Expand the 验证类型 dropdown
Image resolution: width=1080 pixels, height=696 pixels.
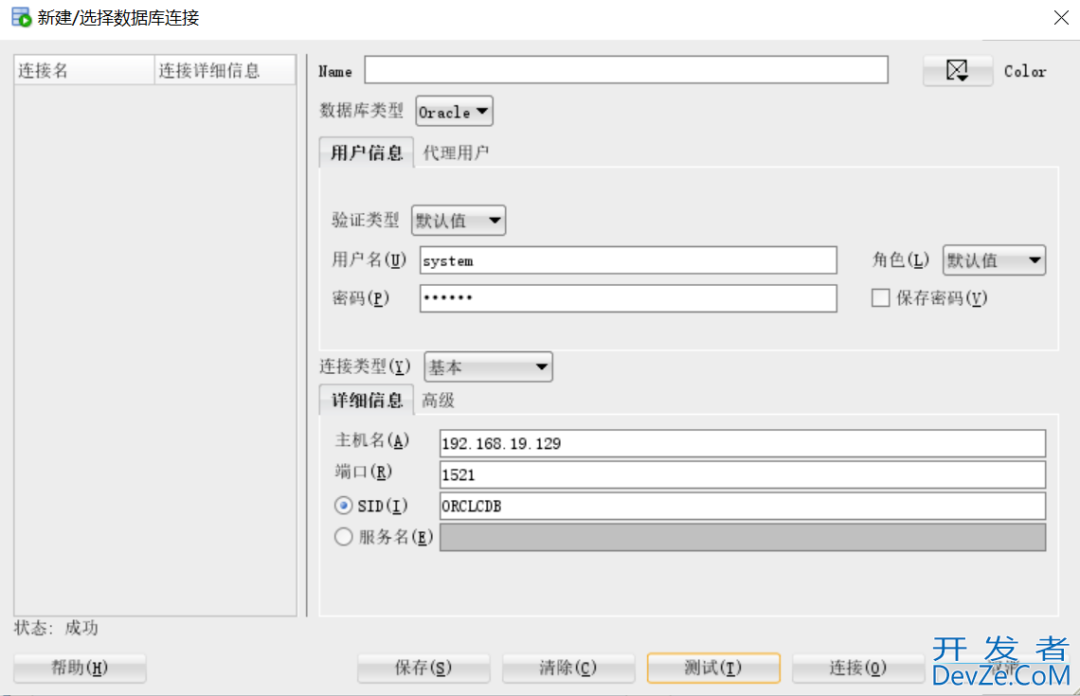tap(459, 222)
